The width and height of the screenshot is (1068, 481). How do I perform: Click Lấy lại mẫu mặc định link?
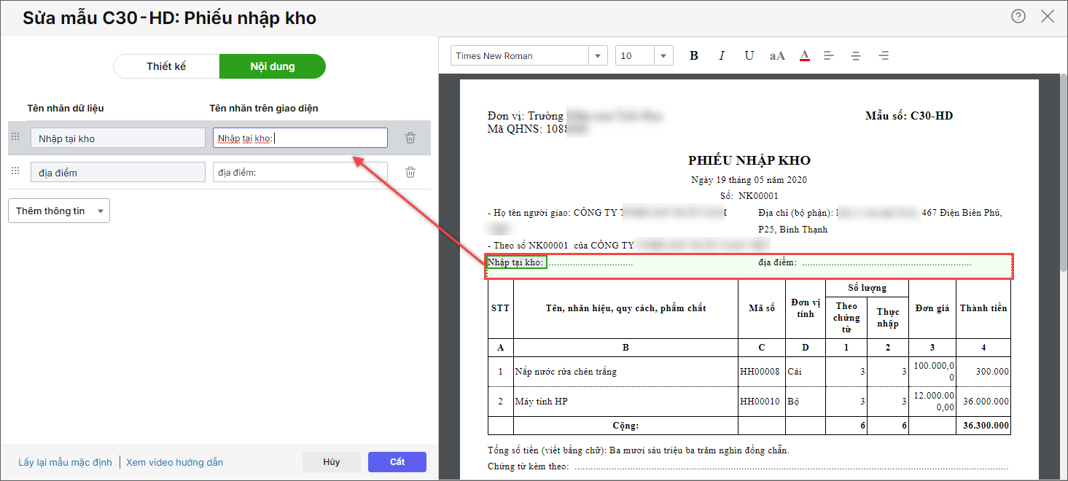click(65, 462)
